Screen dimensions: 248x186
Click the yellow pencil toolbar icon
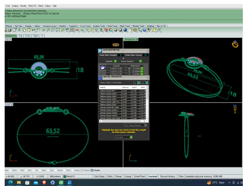[154, 30]
